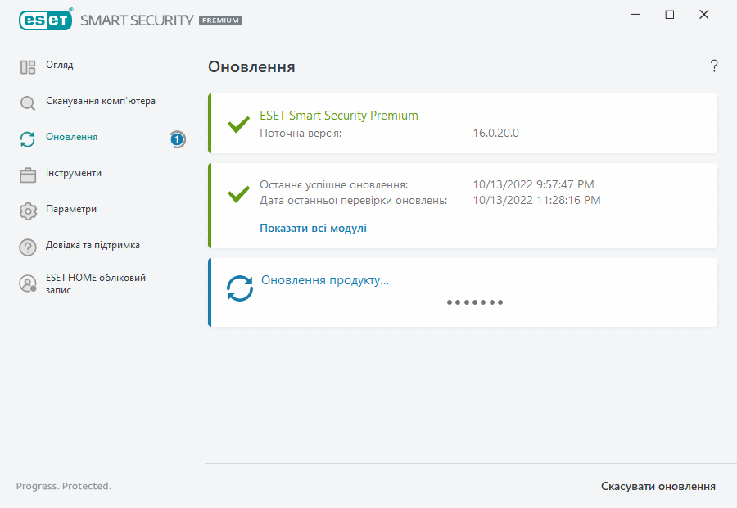Image resolution: width=737 pixels, height=508 pixels.
Task: Click the ESET HOME account user icon
Action: tap(28, 284)
